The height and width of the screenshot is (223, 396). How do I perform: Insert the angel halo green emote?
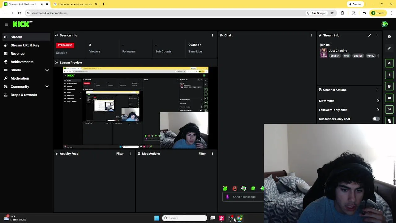click(225, 188)
